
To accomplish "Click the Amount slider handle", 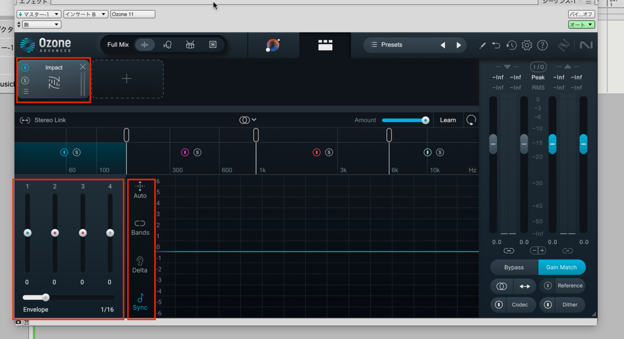I will click(x=425, y=120).
